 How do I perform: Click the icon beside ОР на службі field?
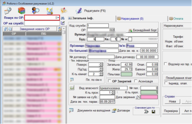click(63, 23)
